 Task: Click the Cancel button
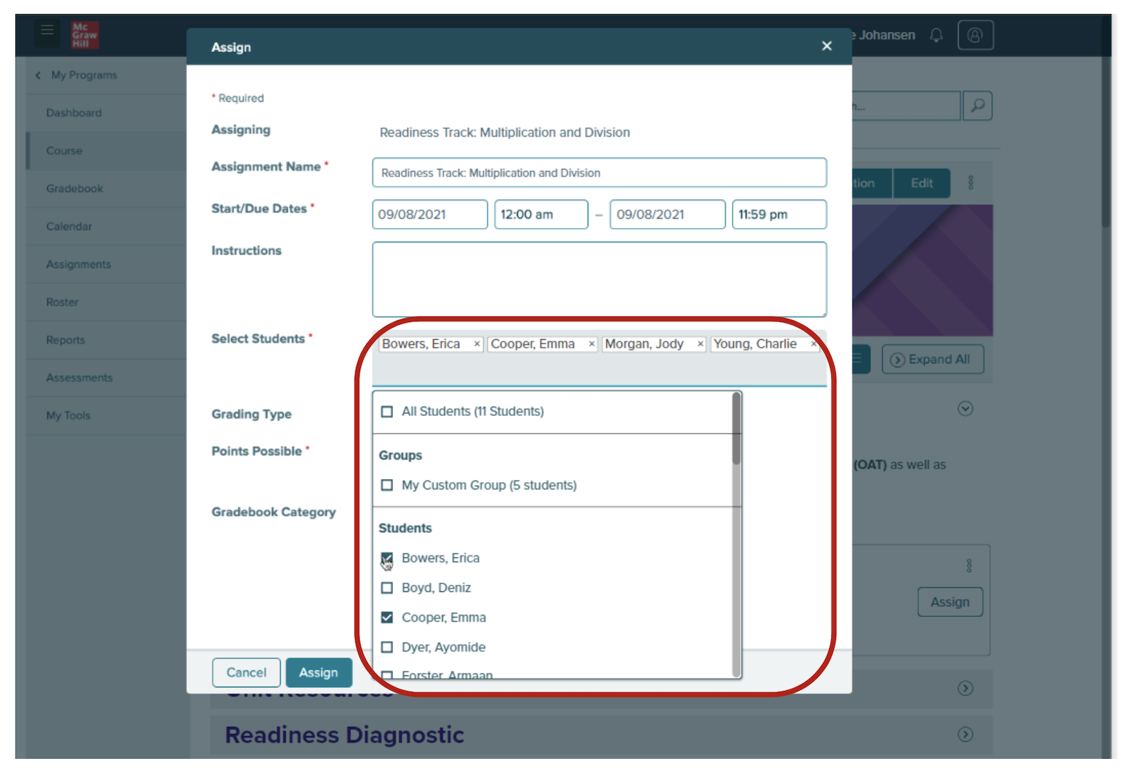tap(246, 673)
